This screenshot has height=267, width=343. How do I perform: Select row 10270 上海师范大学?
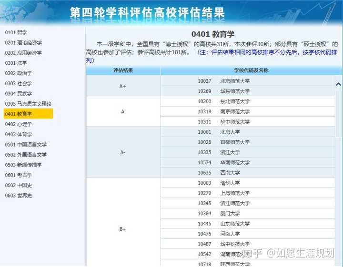tap(248, 193)
